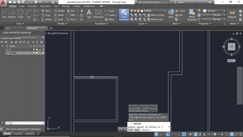Click the PAREDE layer color swatch in ribbon

[142, 11]
